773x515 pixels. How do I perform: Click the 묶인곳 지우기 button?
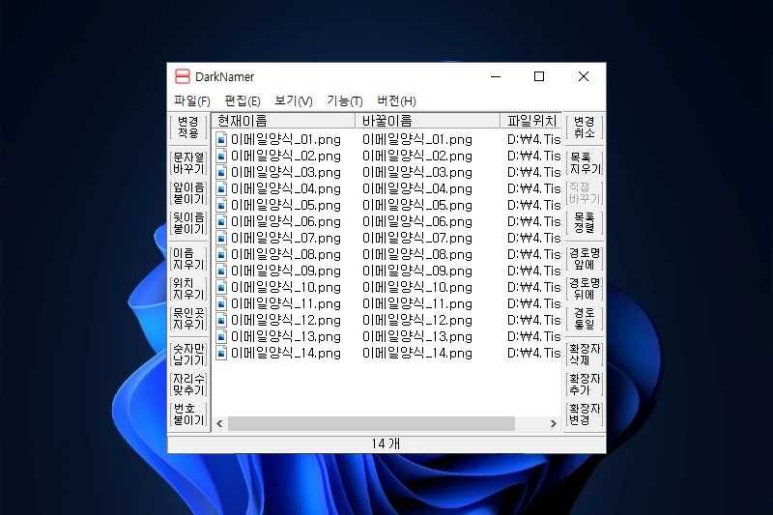point(188,318)
